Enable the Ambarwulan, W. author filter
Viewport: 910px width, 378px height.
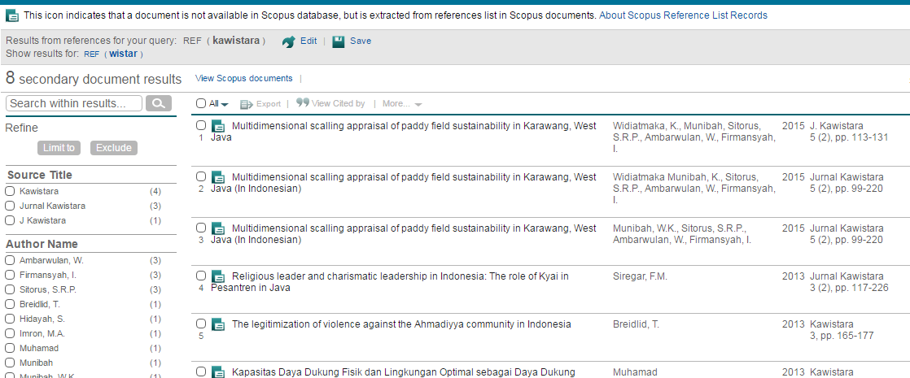tap(11, 260)
